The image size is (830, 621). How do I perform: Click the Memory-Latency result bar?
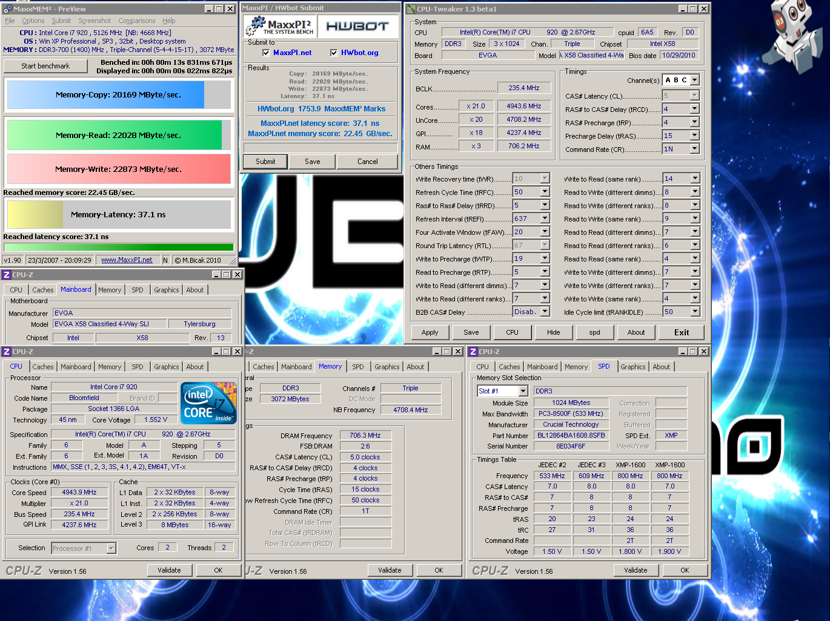click(119, 214)
